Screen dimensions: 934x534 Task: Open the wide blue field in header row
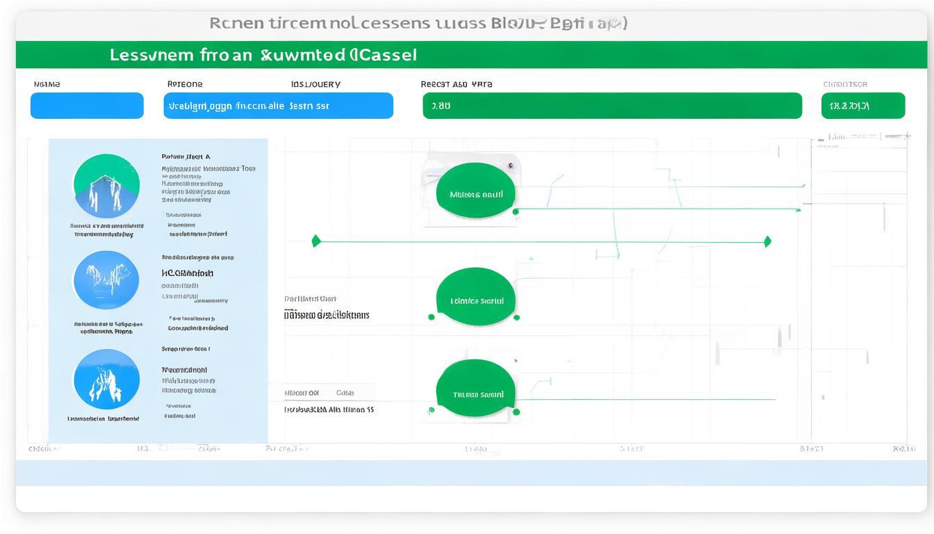point(278,106)
